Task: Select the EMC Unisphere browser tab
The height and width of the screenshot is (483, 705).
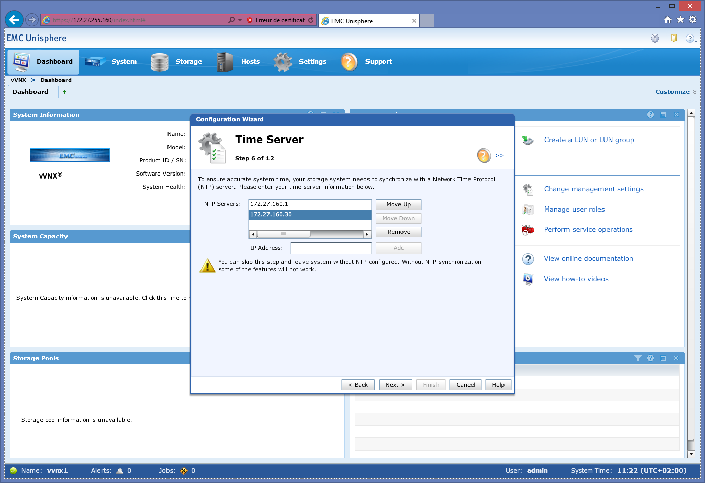Action: tap(368, 21)
